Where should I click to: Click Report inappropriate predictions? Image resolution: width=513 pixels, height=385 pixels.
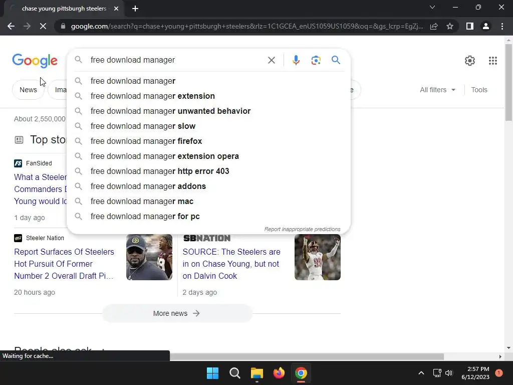[x=302, y=229]
